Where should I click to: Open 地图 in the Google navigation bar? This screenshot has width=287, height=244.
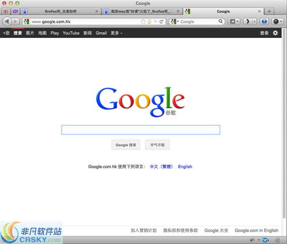point(43,33)
